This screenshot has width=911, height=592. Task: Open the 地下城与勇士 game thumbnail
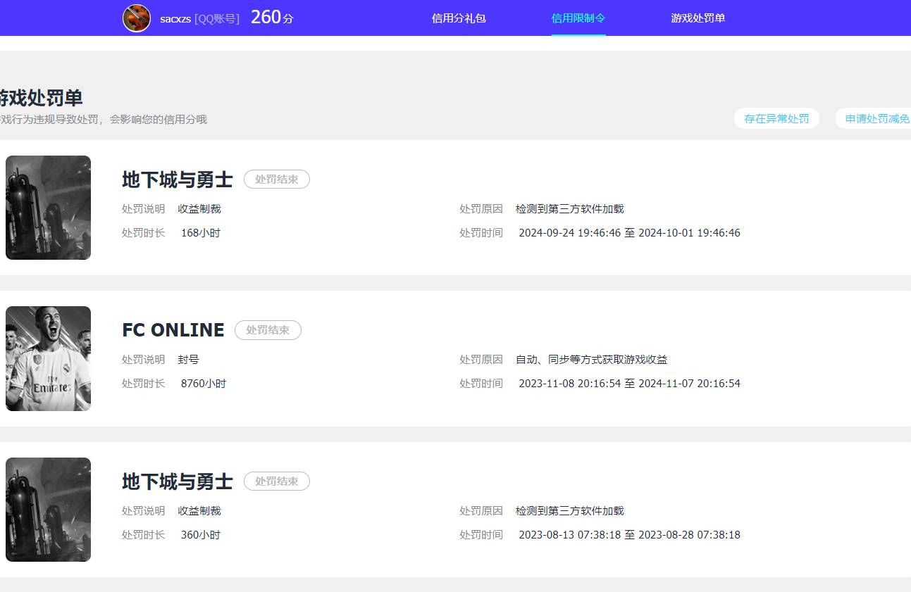[x=48, y=207]
